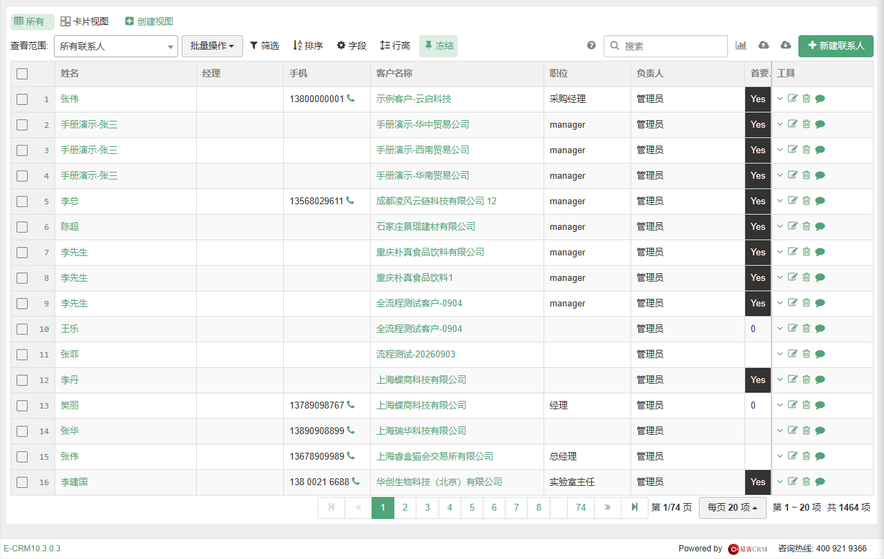884x559 pixels.
Task: Edit the 李建国 contact row
Action: pos(793,482)
